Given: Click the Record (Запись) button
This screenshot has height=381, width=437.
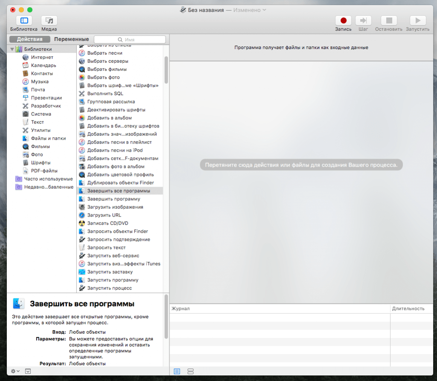Looking at the screenshot, I should coord(343,21).
